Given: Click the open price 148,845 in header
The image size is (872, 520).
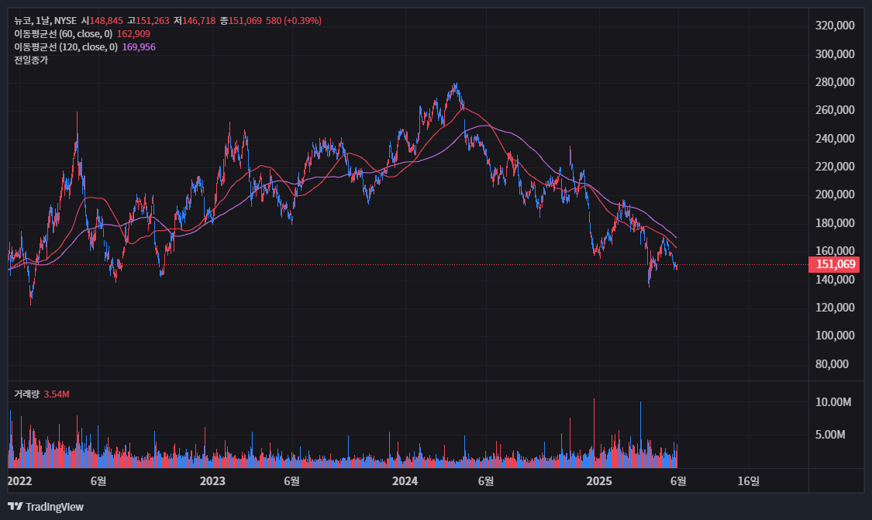Looking at the screenshot, I should pyautogui.click(x=106, y=21).
